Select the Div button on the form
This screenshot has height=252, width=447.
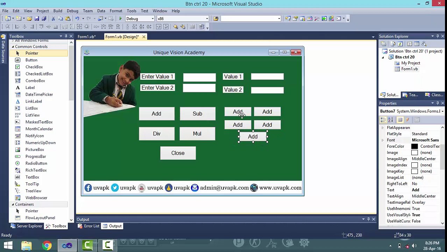(x=156, y=134)
